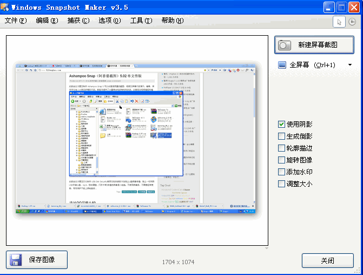This screenshot has width=363, height=275.
Task: Click the full-screen monitor icon
Action: tap(282, 65)
